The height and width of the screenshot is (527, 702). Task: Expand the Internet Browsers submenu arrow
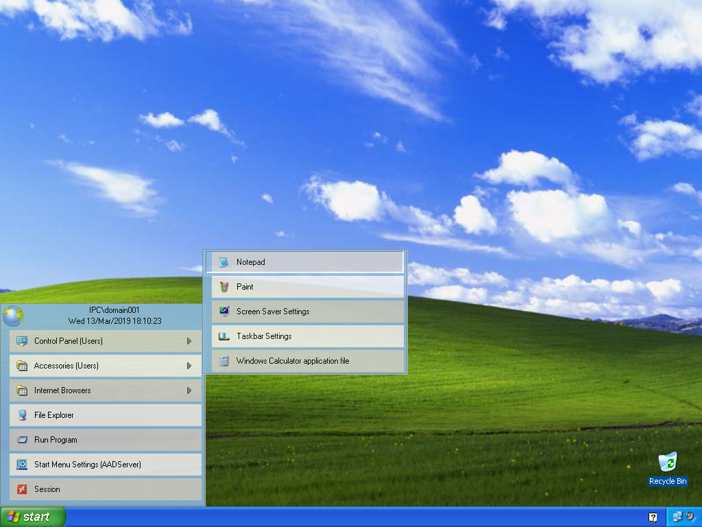(189, 390)
